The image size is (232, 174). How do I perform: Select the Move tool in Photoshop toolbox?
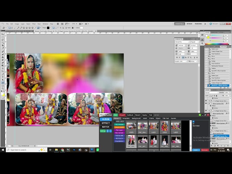(3, 34)
